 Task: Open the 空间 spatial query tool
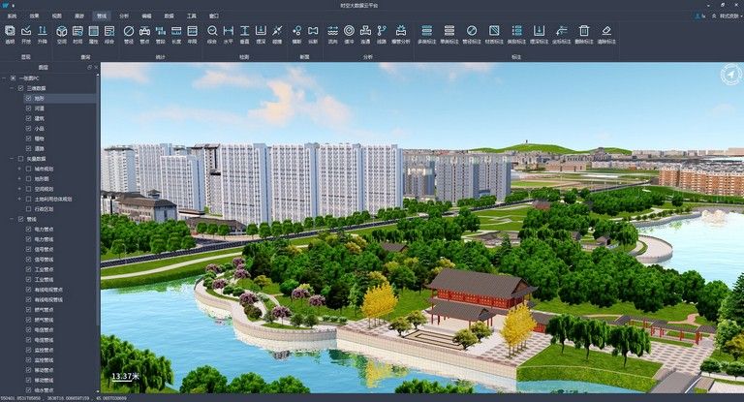(62, 34)
